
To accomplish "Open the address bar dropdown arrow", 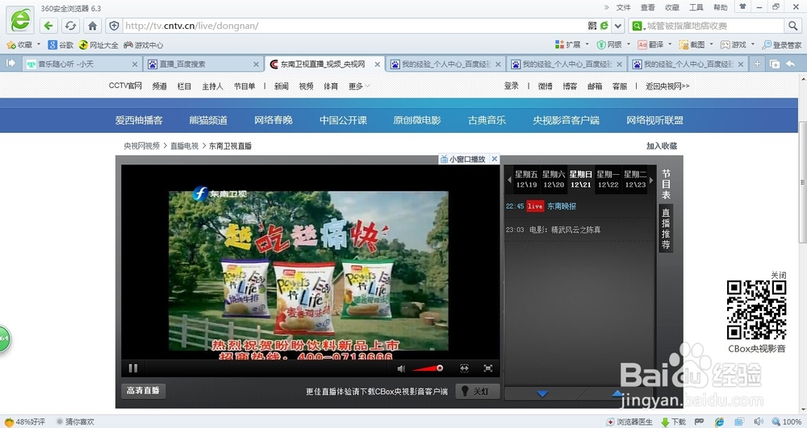I will 617,26.
